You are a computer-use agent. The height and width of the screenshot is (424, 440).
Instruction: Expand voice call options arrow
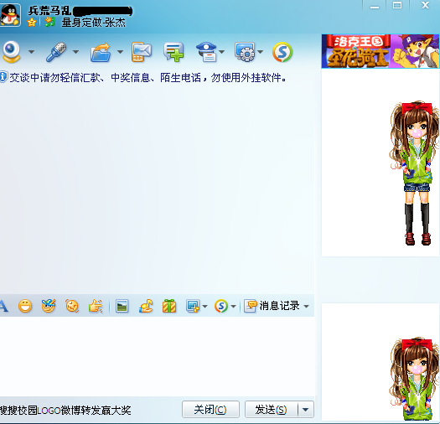[75, 52]
